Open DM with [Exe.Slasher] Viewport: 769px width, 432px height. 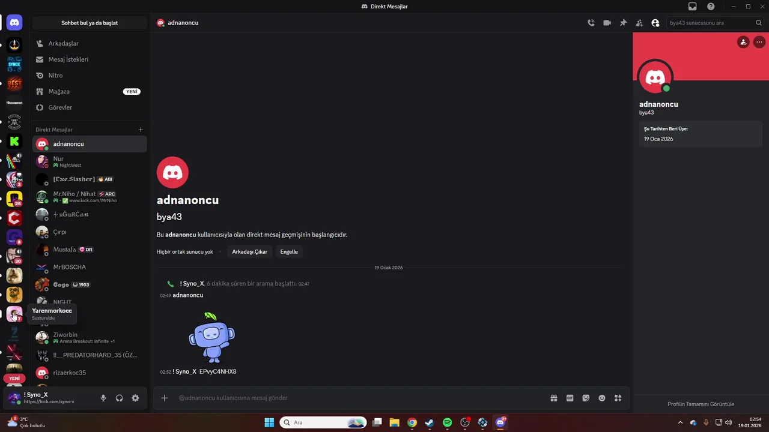(90, 179)
